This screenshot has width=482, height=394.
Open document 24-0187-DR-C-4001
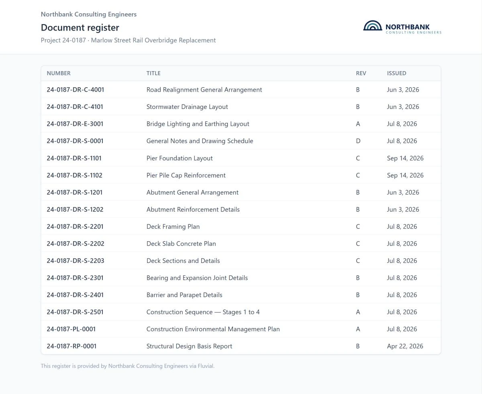[76, 90]
